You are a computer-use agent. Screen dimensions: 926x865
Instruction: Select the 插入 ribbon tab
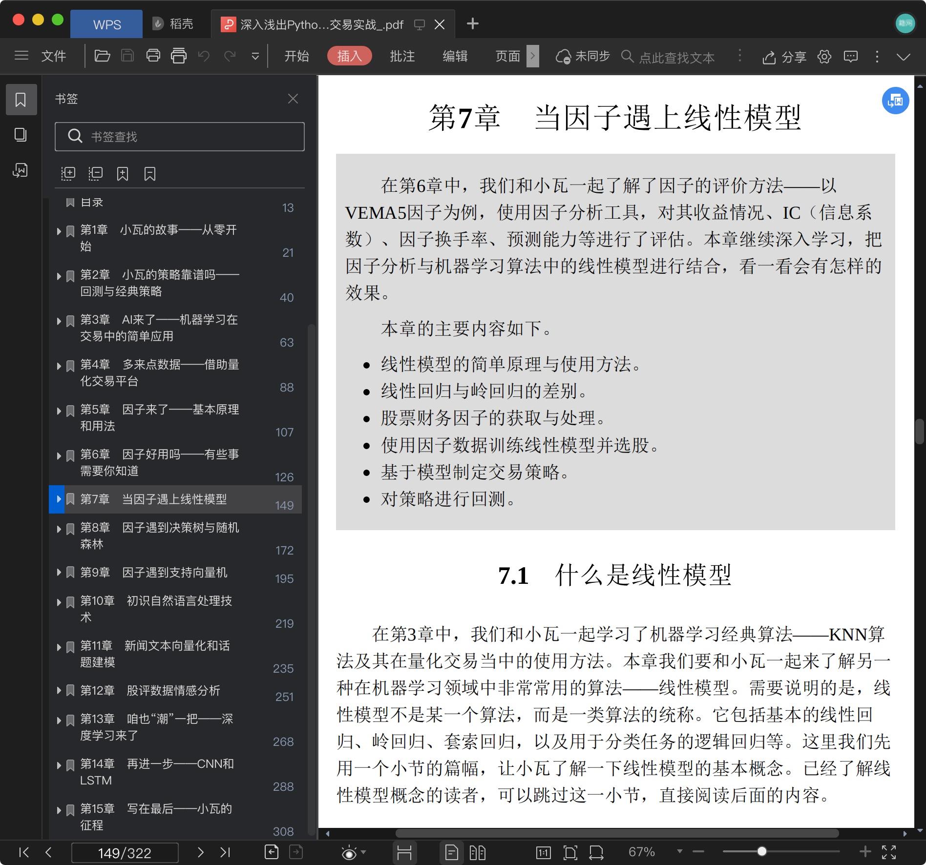pyautogui.click(x=349, y=56)
